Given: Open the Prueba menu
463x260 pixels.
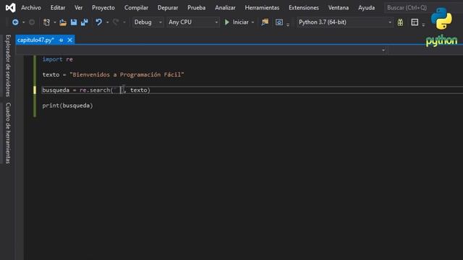Looking at the screenshot, I should (196, 8).
